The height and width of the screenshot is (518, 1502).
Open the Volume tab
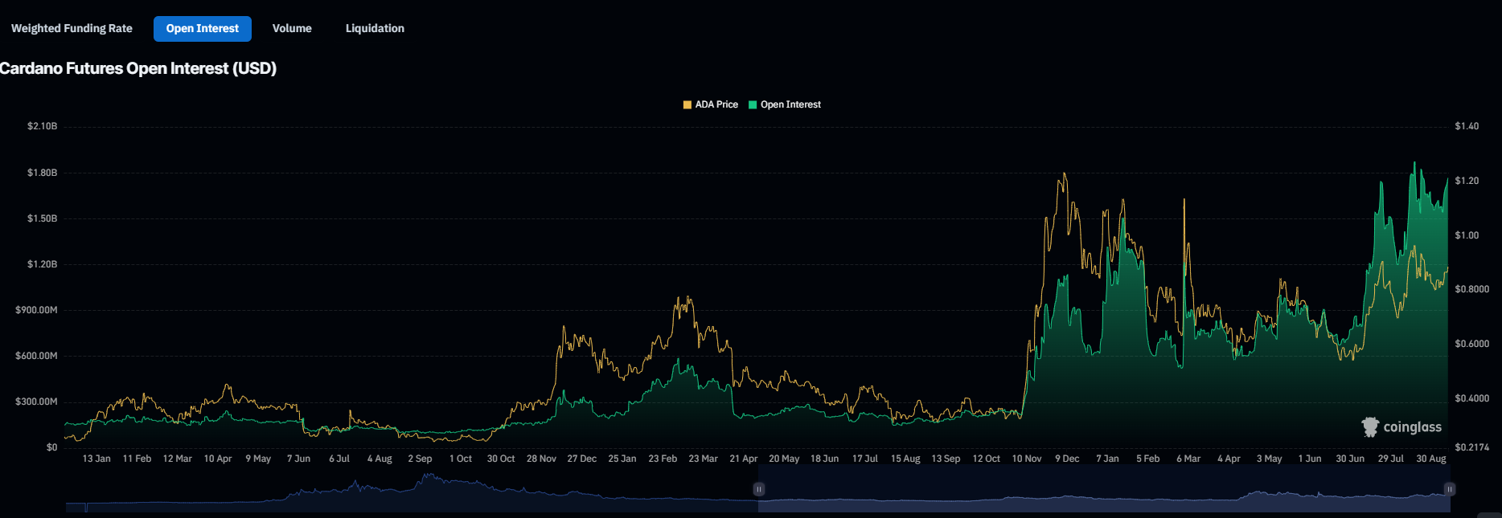[292, 28]
